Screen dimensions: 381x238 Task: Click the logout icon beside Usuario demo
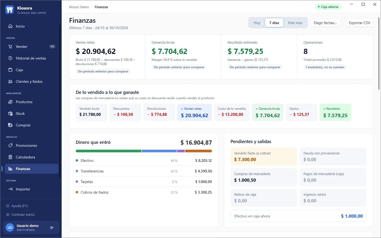pyautogui.click(x=52, y=227)
